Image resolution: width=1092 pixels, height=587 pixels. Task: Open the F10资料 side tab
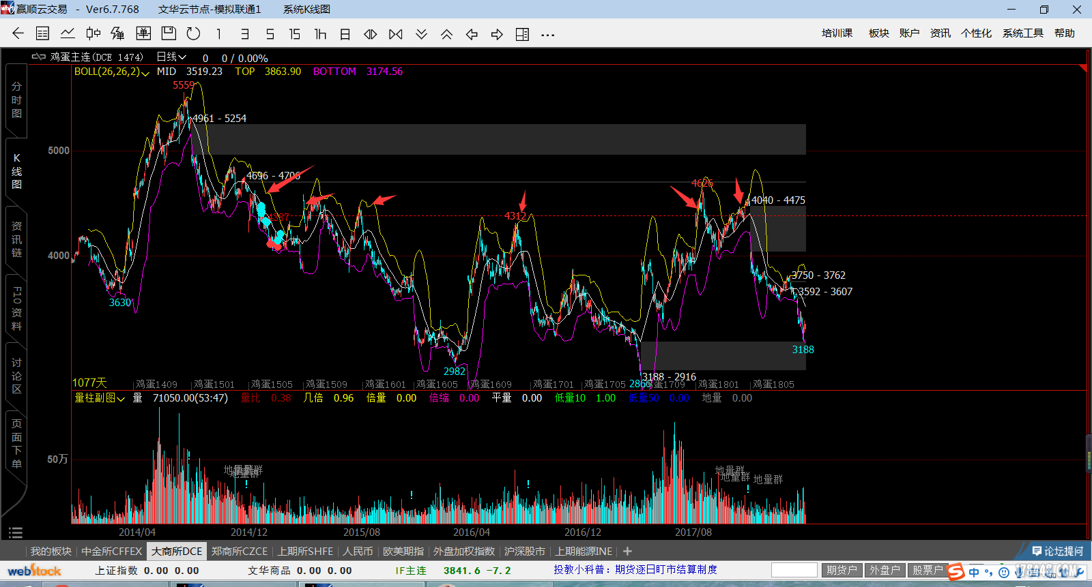click(16, 309)
